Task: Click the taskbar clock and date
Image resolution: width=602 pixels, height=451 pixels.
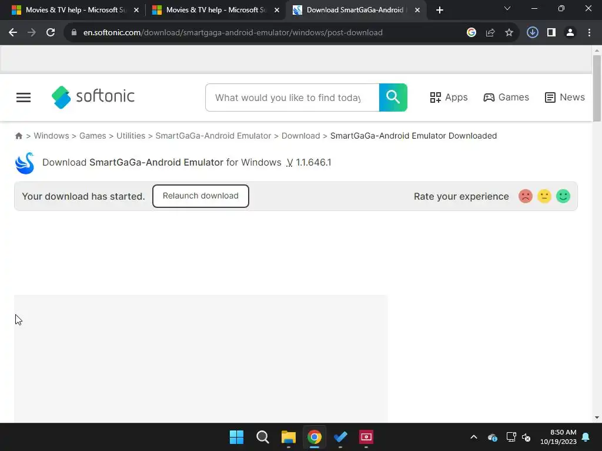Action: [x=558, y=437]
